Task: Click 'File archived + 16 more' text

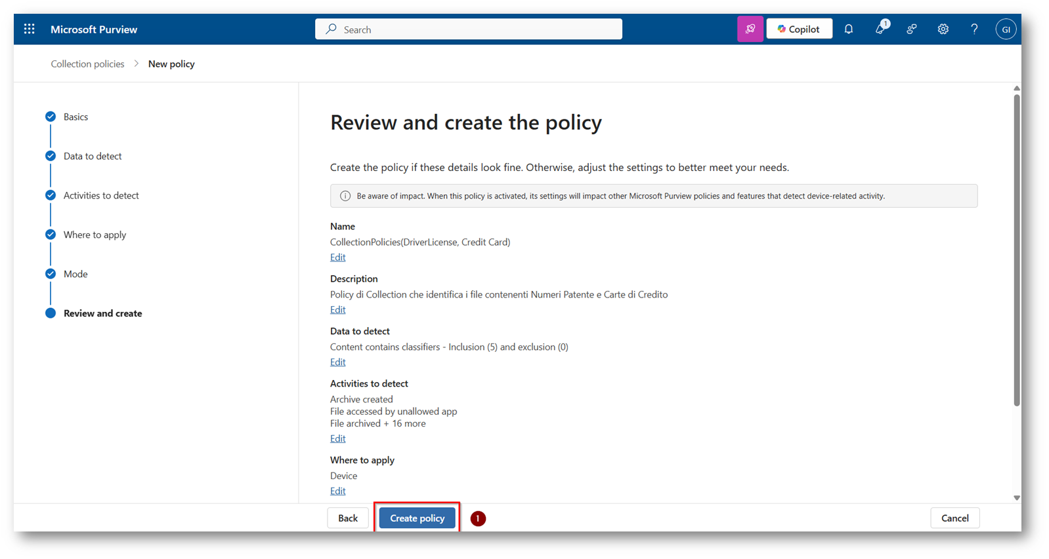Action: 377,423
